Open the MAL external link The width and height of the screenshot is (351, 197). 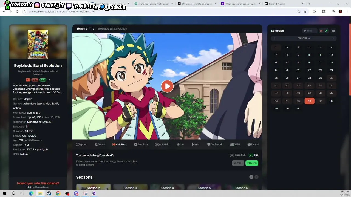pos(22,154)
